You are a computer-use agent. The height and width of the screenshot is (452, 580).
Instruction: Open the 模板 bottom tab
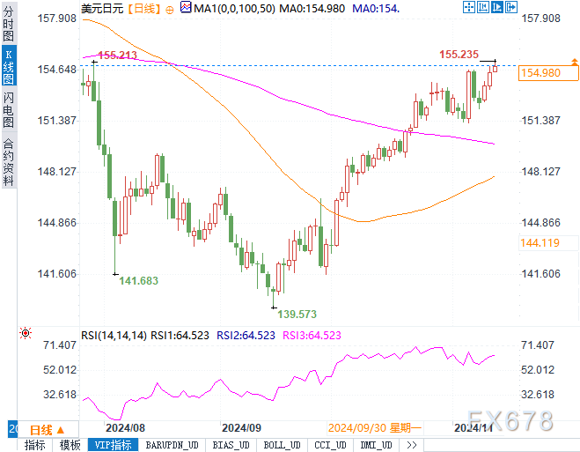coord(70,445)
